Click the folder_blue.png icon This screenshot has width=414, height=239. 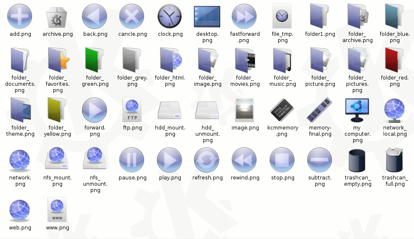tap(394, 16)
